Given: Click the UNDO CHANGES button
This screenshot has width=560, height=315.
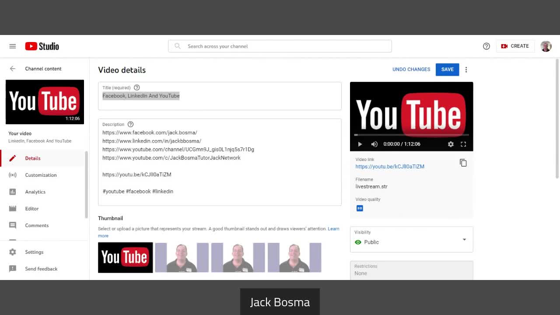Looking at the screenshot, I should [x=411, y=70].
